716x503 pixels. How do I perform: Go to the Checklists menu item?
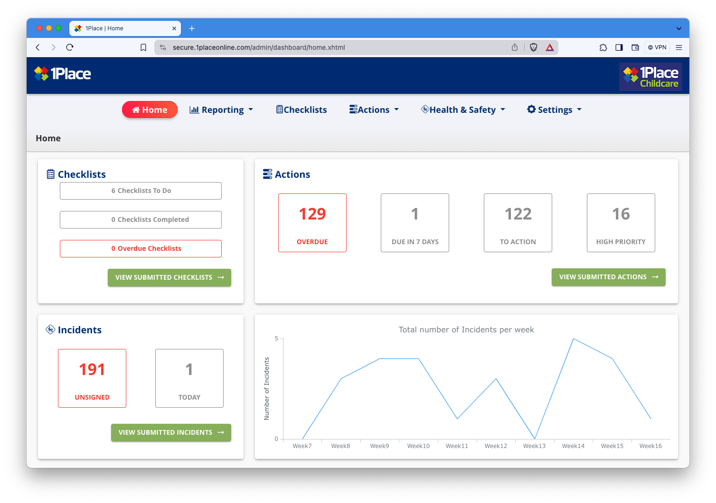pyautogui.click(x=301, y=110)
